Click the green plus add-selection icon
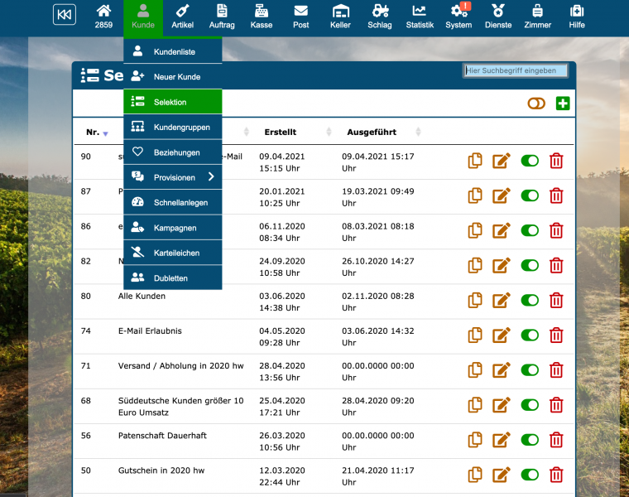This screenshot has width=629, height=497. (x=563, y=104)
